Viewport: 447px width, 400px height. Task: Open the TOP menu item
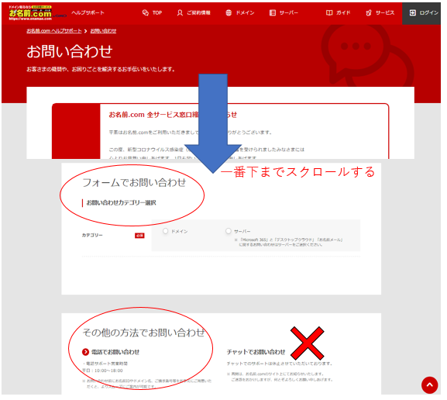point(157,12)
